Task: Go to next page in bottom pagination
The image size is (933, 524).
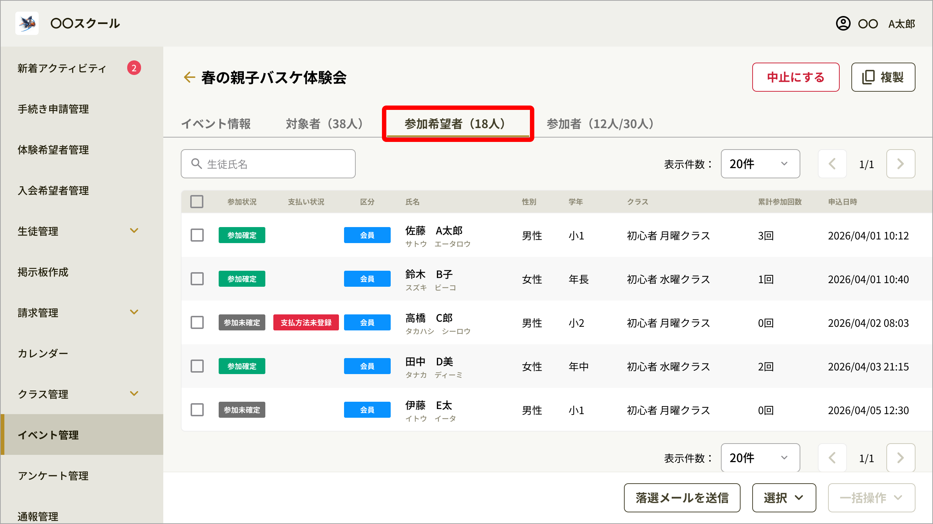Action: 901,458
